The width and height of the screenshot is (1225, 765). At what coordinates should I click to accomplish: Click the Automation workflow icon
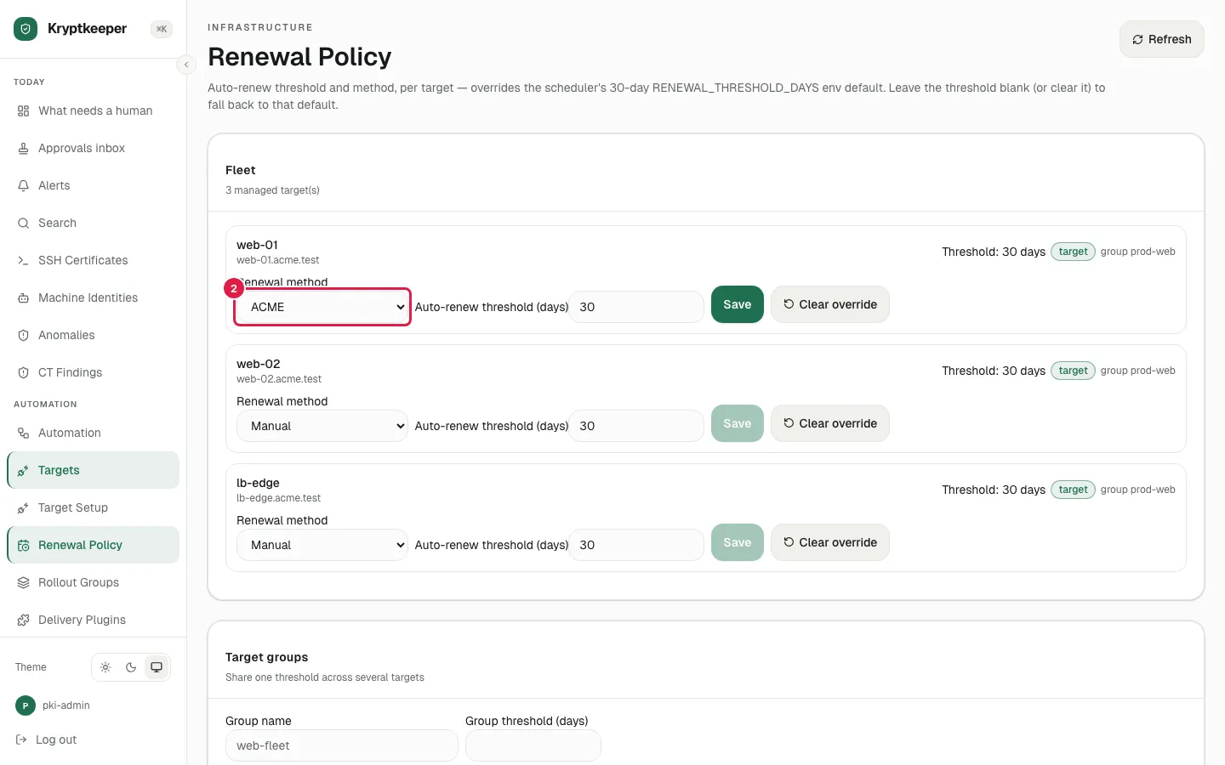[x=23, y=433]
